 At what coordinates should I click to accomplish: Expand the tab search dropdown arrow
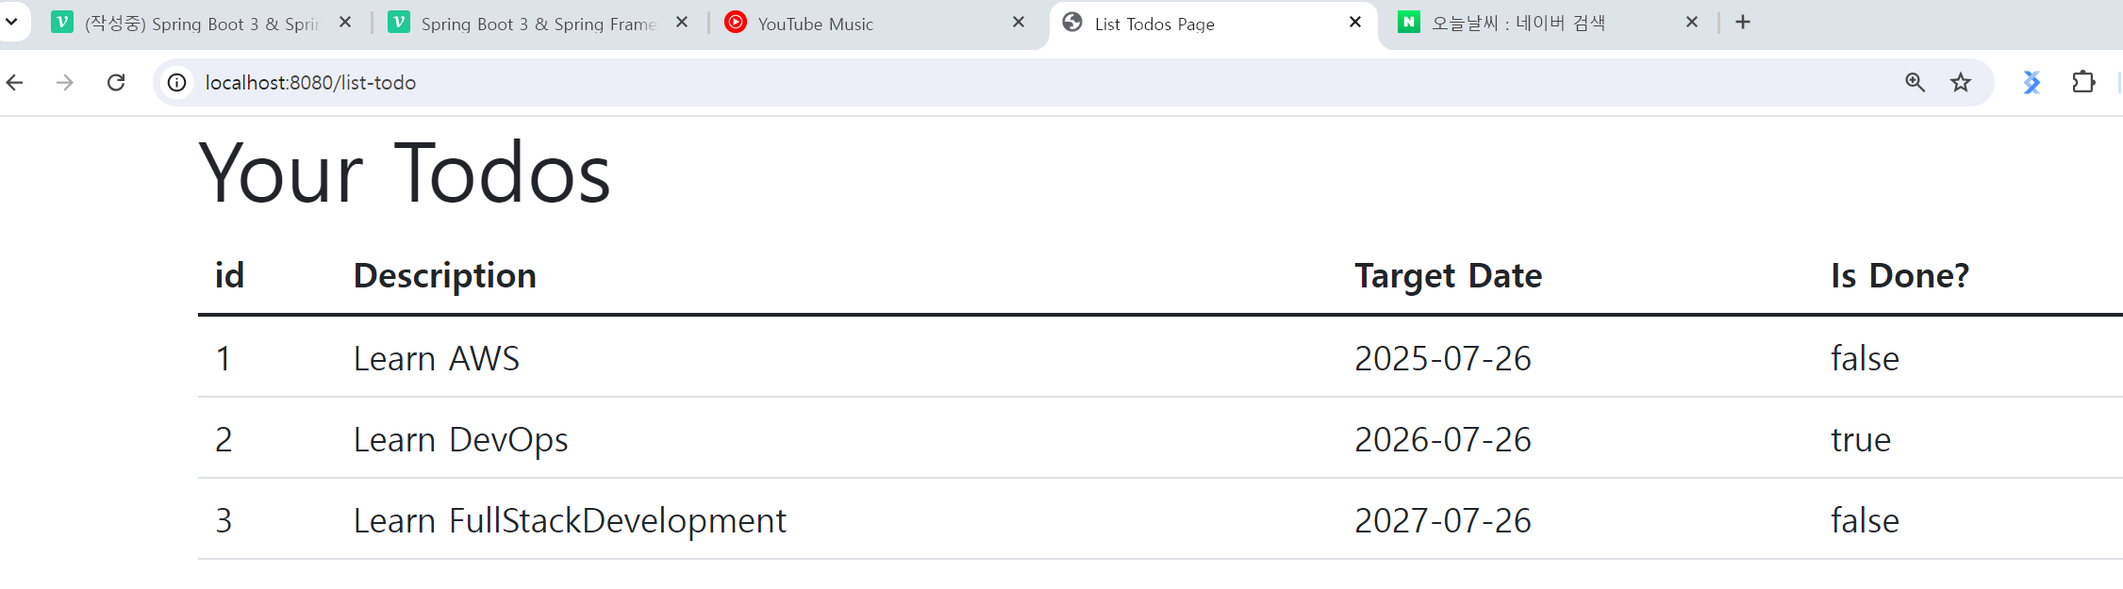click(11, 23)
